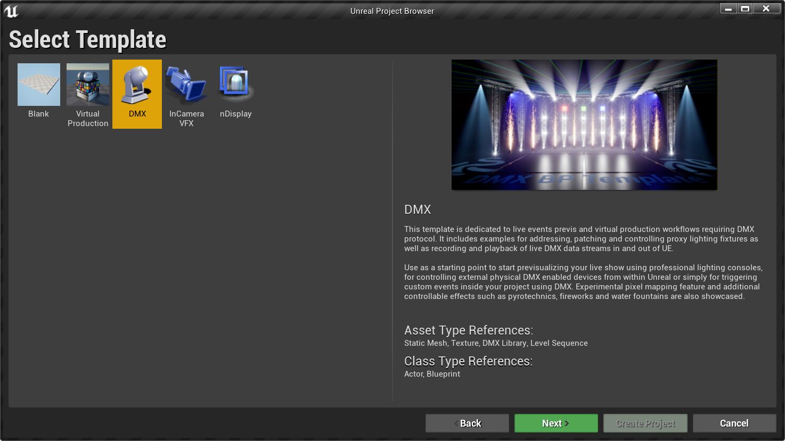Click the disabled Create Project button
The image size is (785, 441).
(645, 423)
